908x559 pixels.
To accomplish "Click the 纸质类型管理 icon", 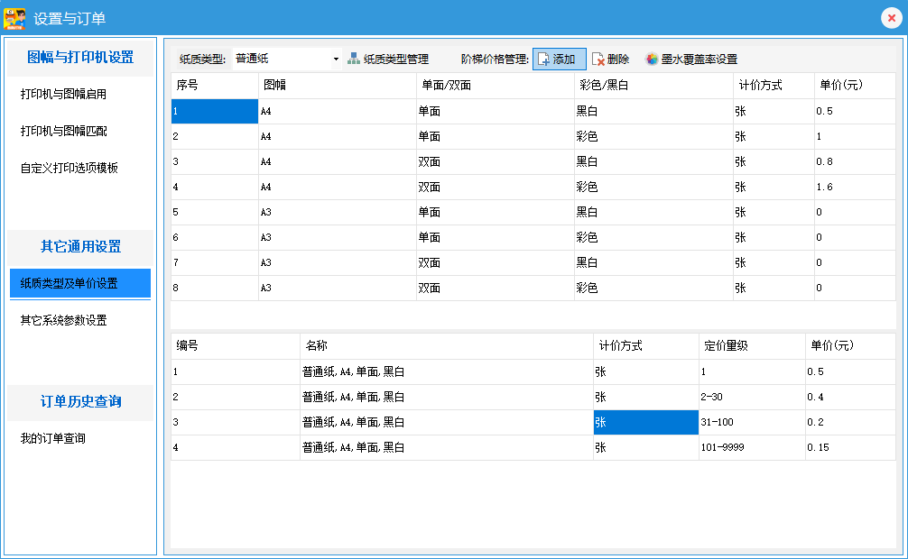I will coord(355,60).
